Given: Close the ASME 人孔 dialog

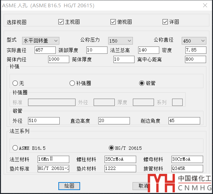Looking at the screenshot, I should [205, 5].
